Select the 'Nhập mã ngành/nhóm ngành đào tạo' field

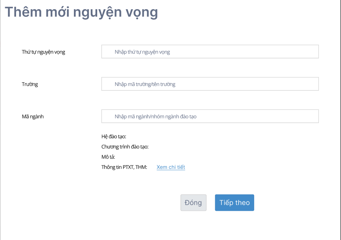pos(210,116)
